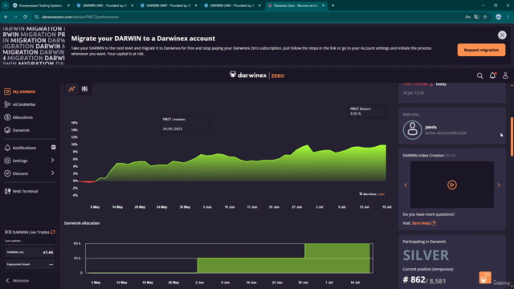Expand the Discover submenu chevron
This screenshot has width=514, height=289.
click(x=52, y=173)
